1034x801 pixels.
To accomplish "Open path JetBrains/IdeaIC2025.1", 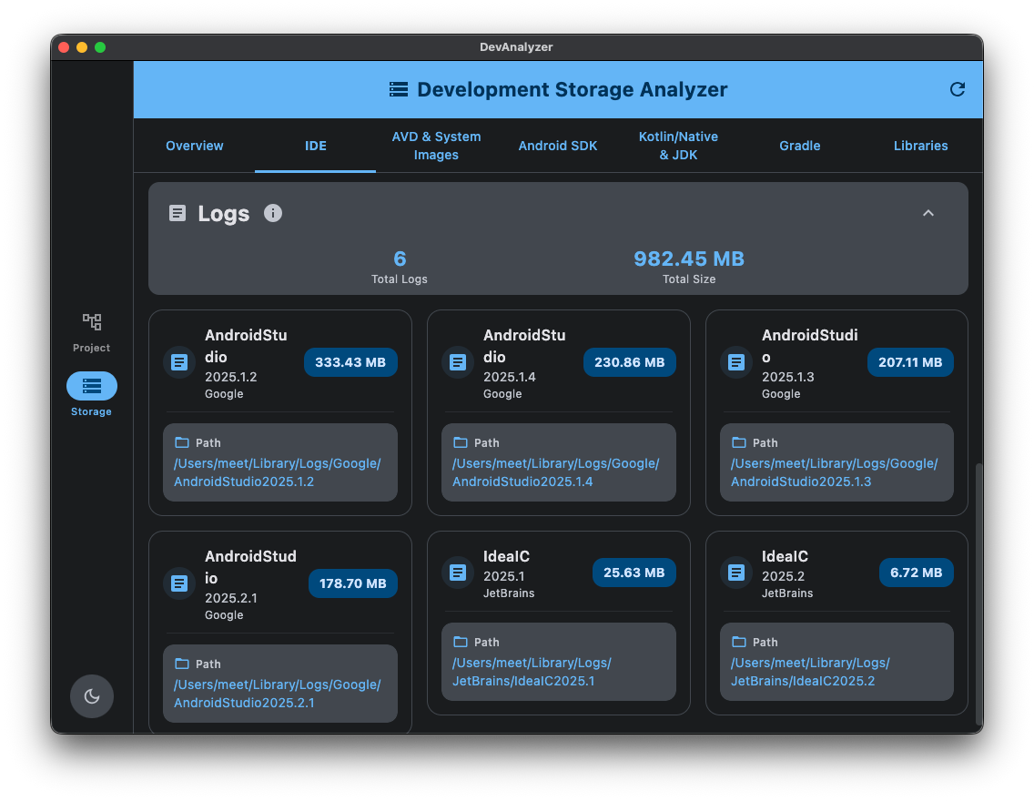I will pyautogui.click(x=532, y=672).
